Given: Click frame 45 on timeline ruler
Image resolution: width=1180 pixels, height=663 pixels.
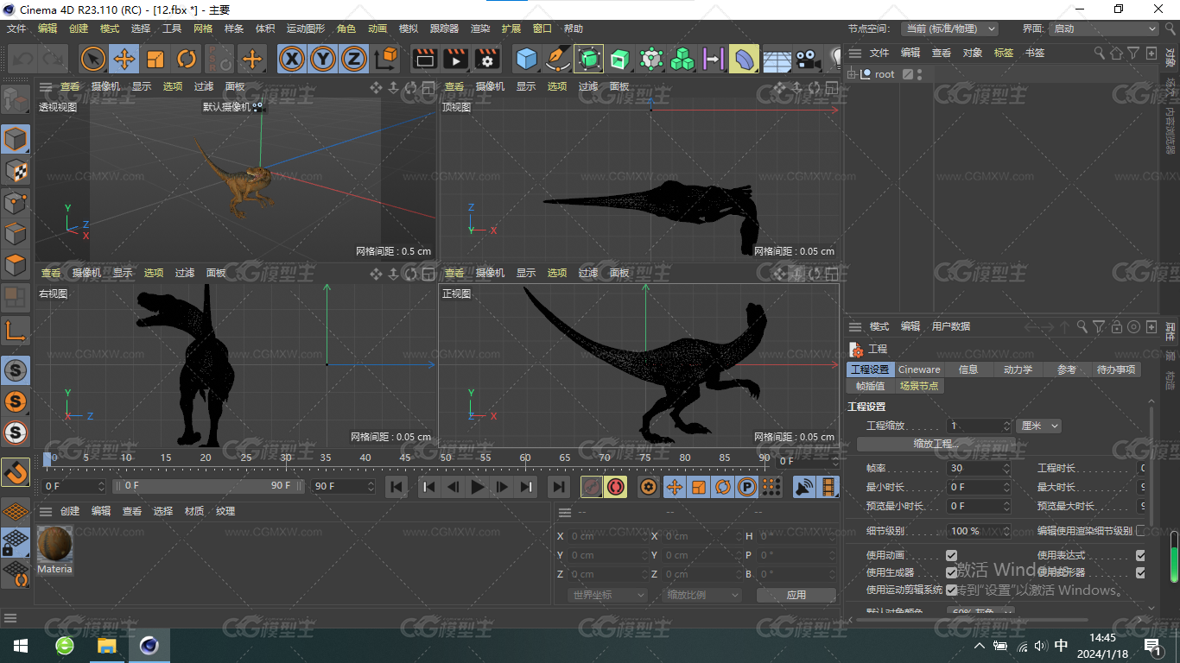Looking at the screenshot, I should coord(405,458).
